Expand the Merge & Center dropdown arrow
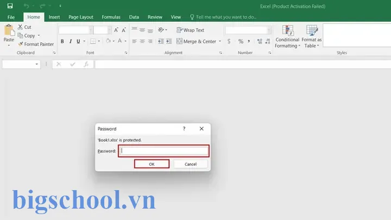The height and width of the screenshot is (220, 391). pyautogui.click(x=220, y=41)
